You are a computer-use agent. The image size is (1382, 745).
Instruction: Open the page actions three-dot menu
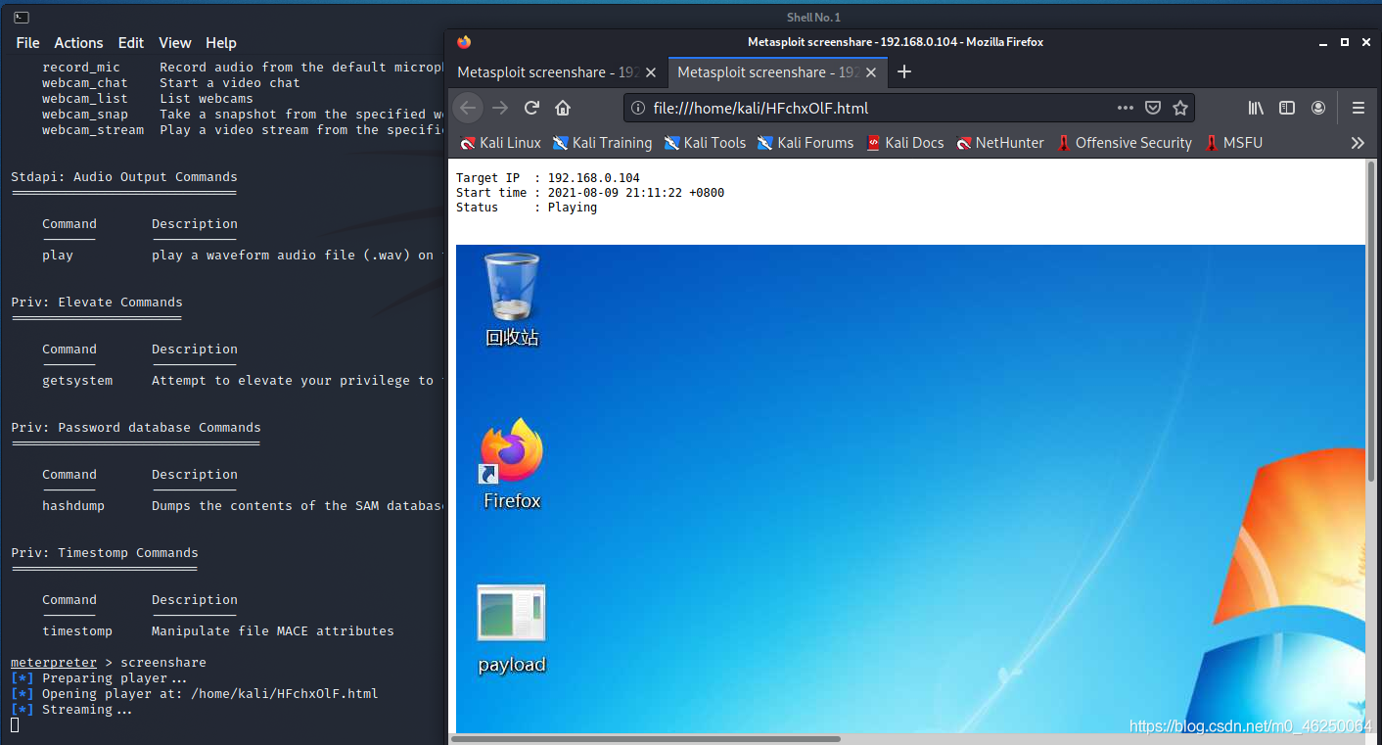pyautogui.click(x=1126, y=108)
